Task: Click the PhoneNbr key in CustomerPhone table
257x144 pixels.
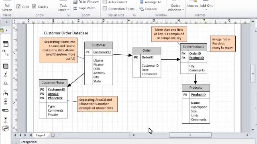Action: (55, 98)
